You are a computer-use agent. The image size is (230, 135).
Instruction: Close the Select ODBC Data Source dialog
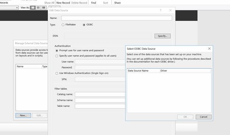(209, 48)
